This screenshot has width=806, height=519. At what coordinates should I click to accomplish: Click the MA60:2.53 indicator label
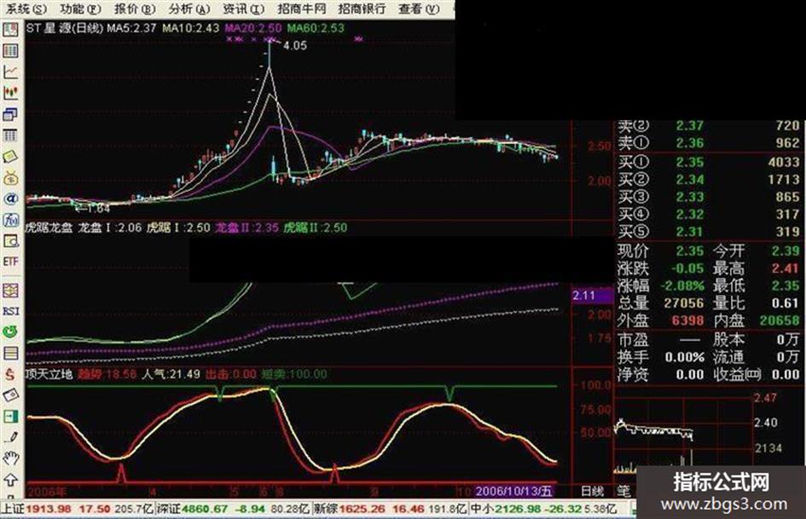click(x=315, y=28)
